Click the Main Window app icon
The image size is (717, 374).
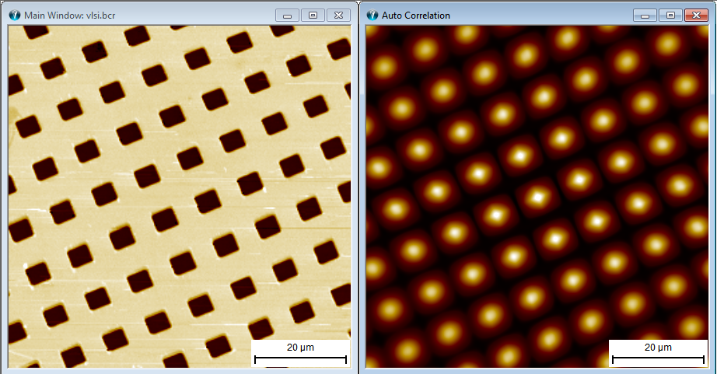tap(15, 15)
